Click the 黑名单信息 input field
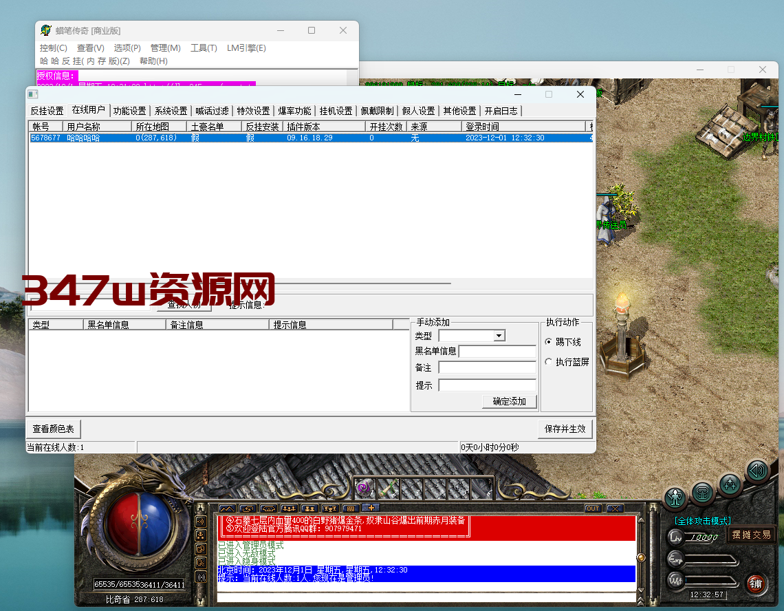784x611 pixels. click(x=497, y=352)
